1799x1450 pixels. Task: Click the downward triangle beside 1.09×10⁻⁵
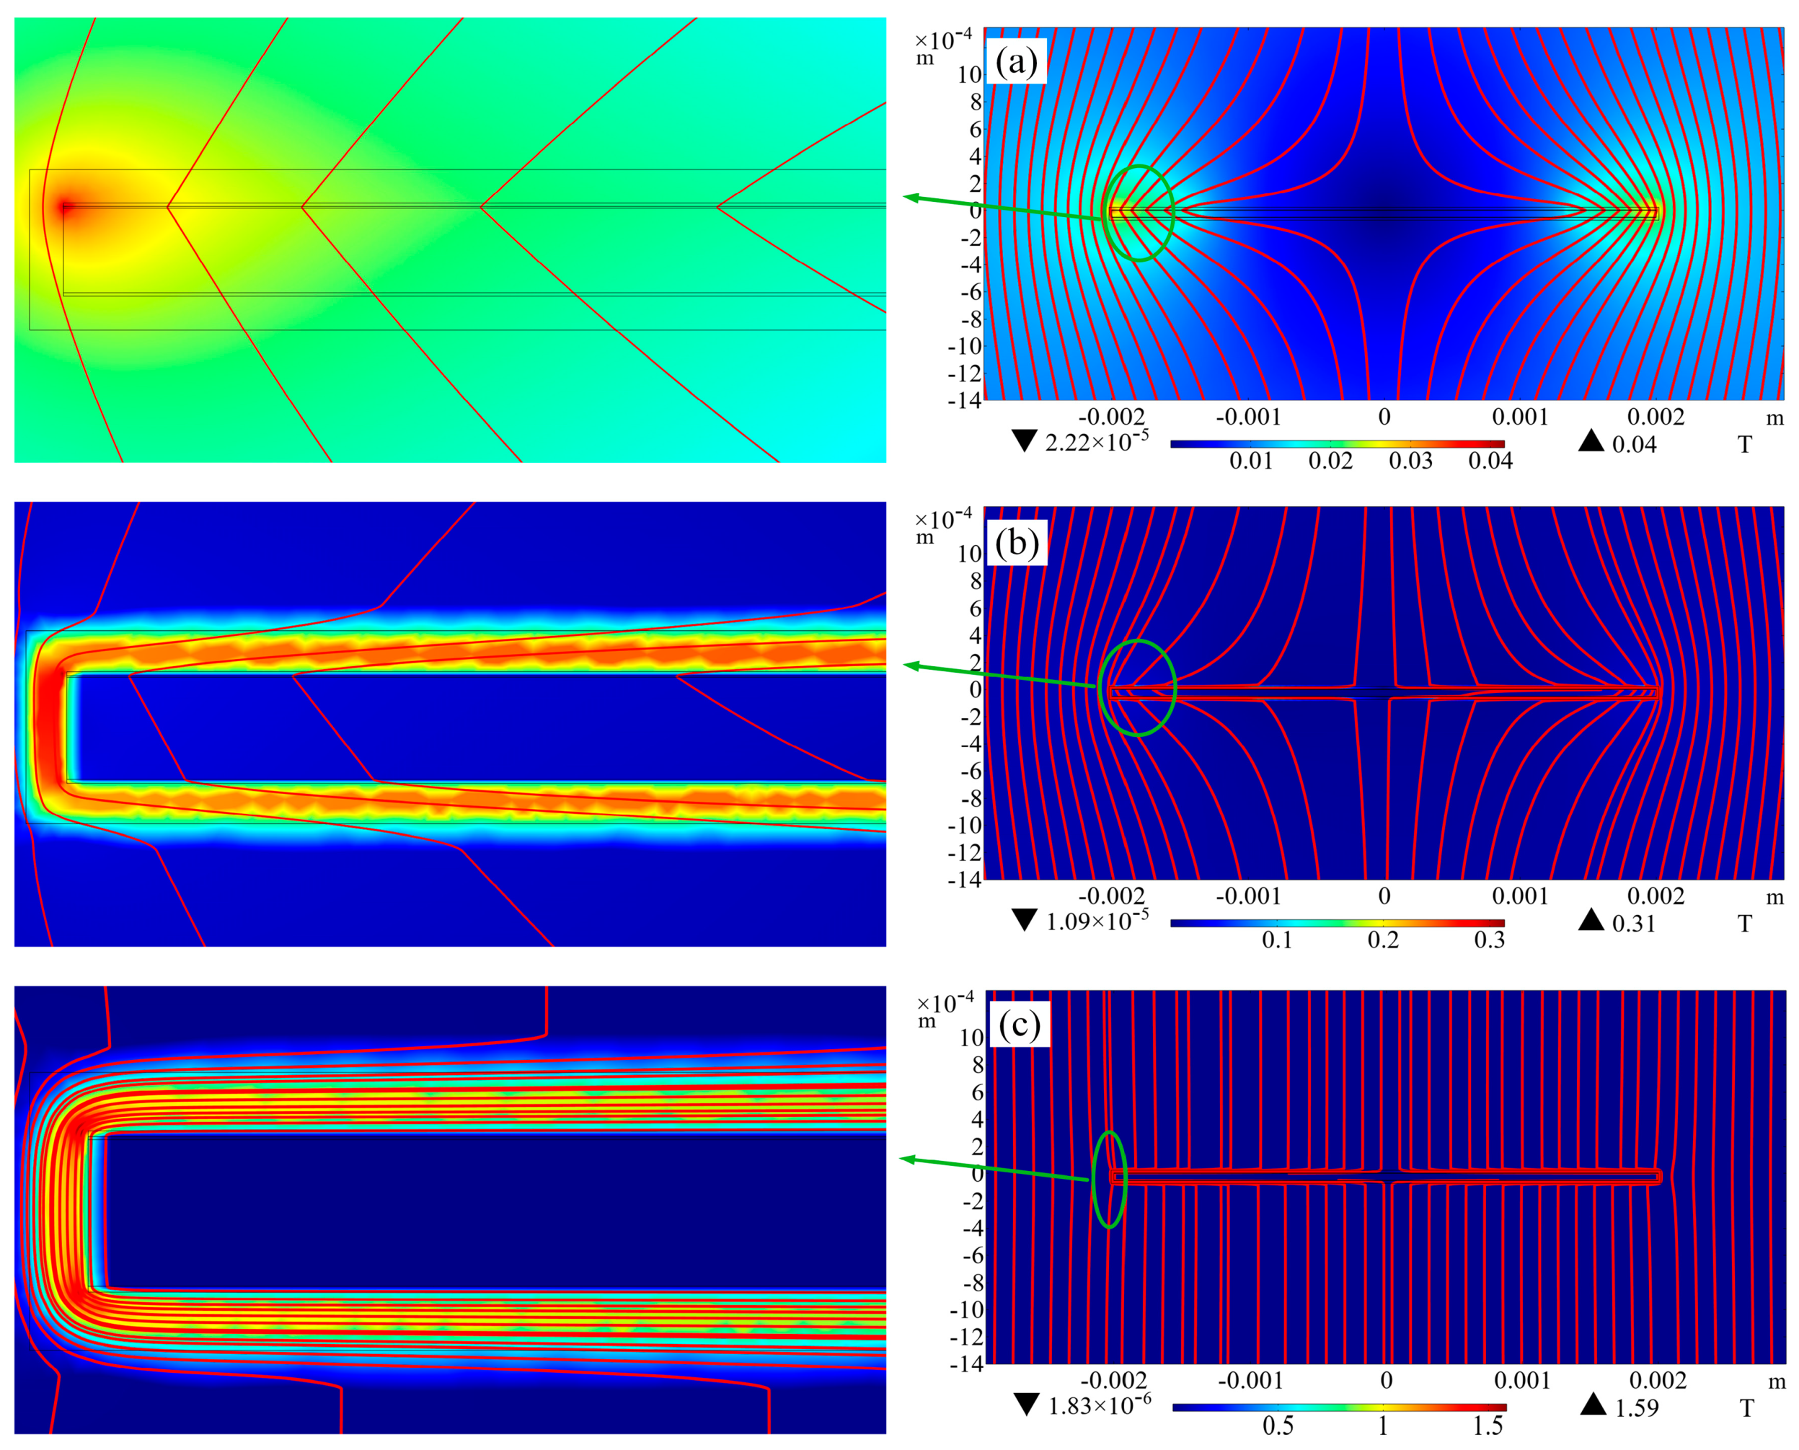(x=1024, y=919)
